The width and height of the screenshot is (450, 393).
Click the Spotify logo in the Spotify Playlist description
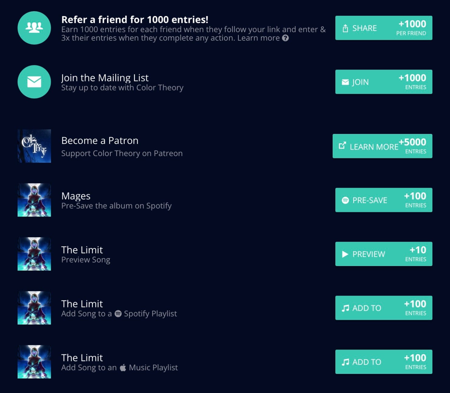(x=119, y=313)
